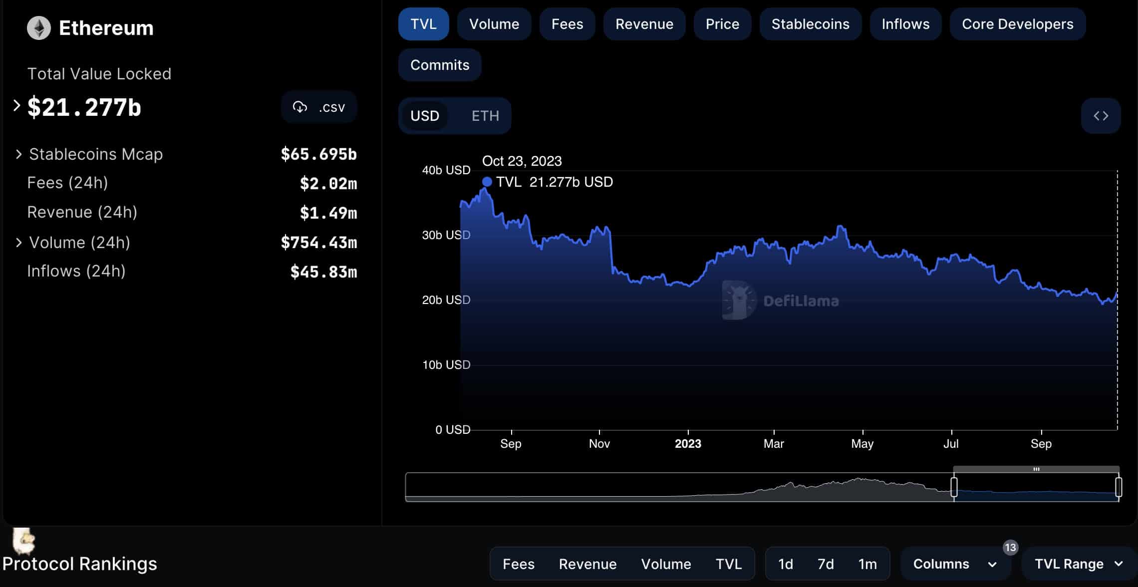Click the Fees (24h) value $2.02m

click(x=328, y=184)
